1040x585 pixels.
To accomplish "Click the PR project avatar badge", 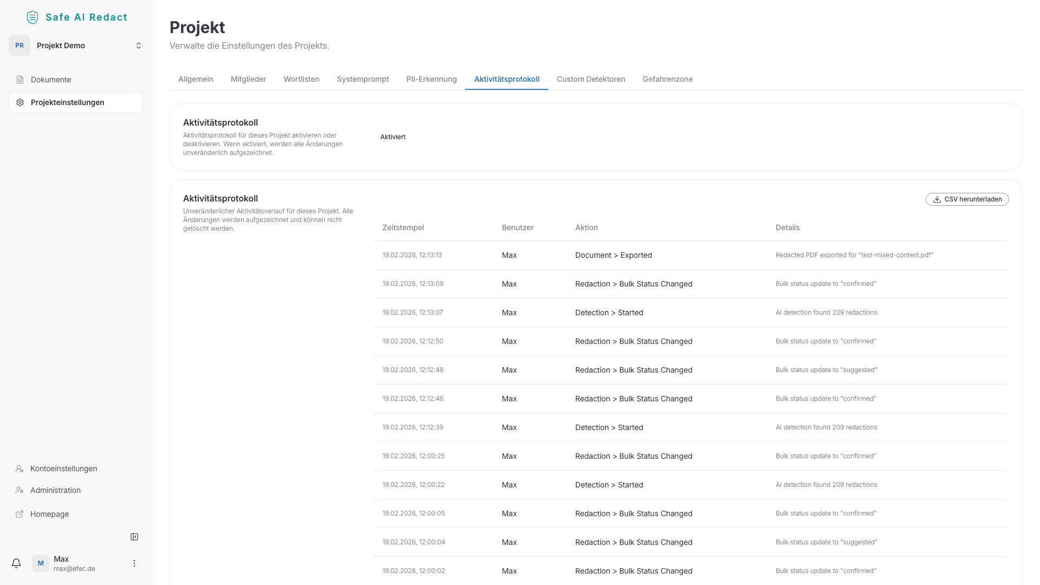I will pyautogui.click(x=19, y=45).
